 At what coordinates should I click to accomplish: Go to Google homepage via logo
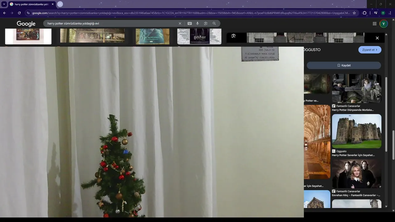tap(26, 24)
